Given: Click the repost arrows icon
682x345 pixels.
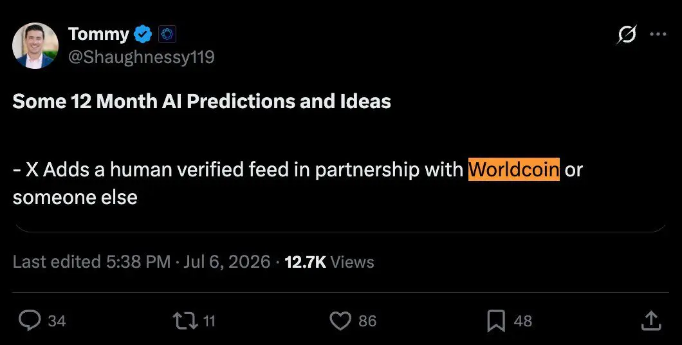Looking at the screenshot, I should pos(185,321).
